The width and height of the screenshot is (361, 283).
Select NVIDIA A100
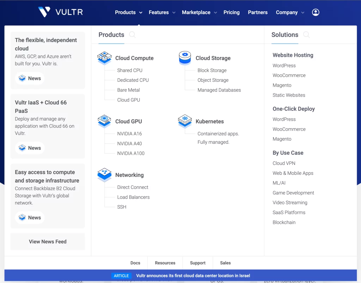coord(131,153)
